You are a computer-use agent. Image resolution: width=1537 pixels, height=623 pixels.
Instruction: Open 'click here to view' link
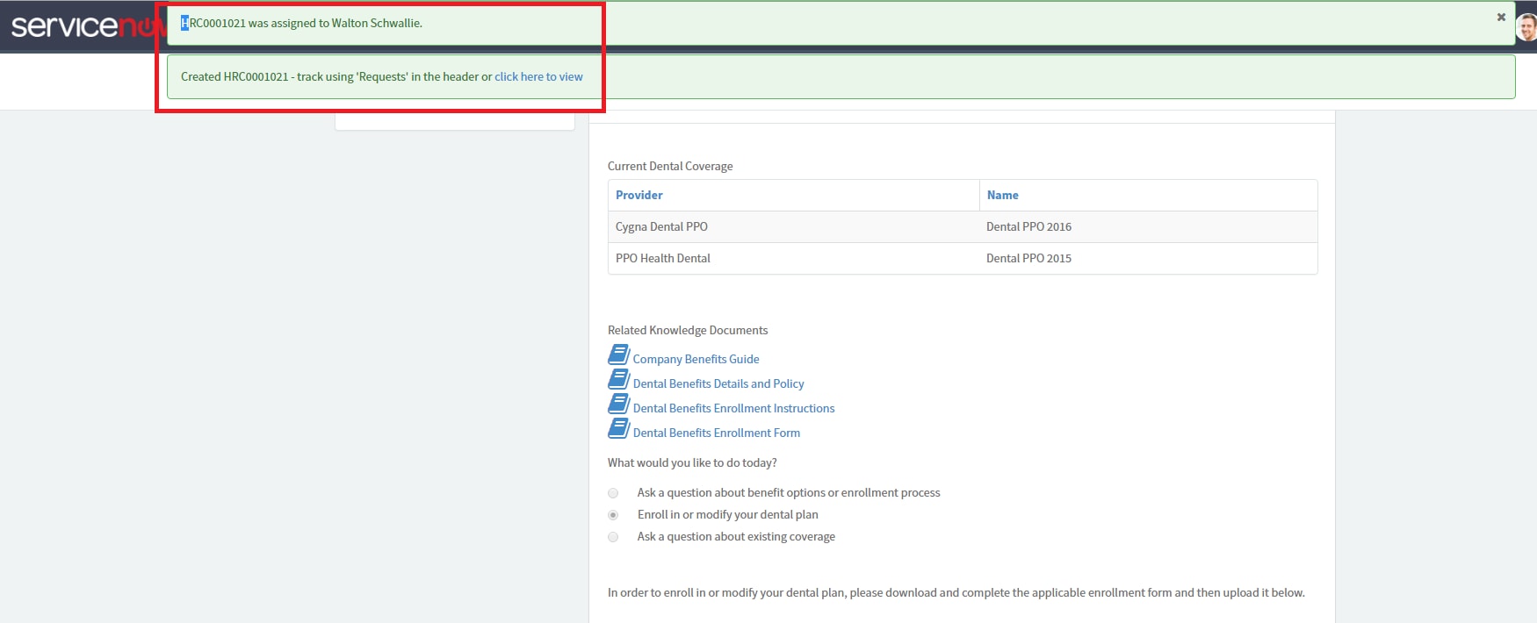[x=538, y=76]
